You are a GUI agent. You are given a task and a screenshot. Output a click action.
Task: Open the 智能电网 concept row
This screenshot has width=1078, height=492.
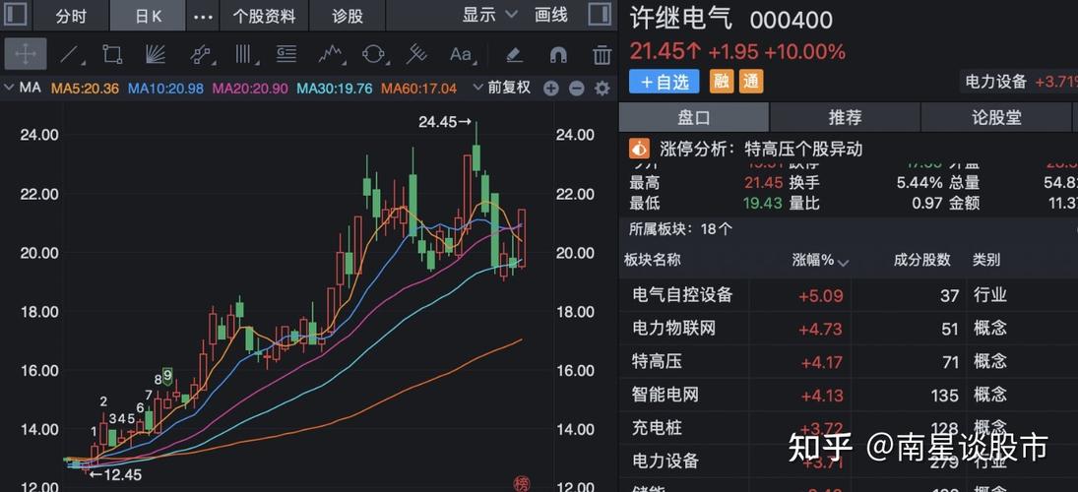849,395
